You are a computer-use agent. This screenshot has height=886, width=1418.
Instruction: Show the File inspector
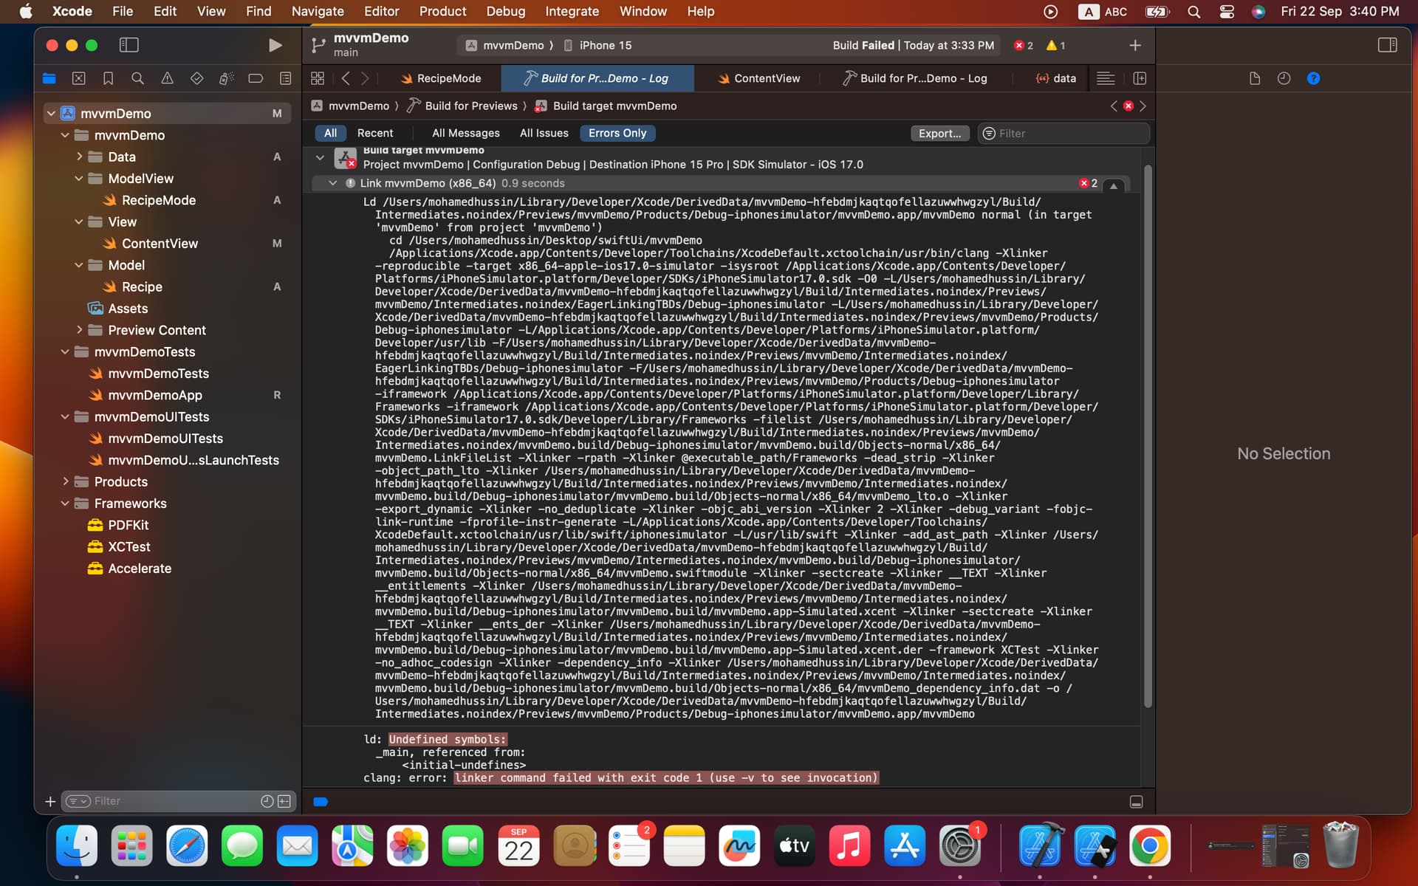[1254, 78]
